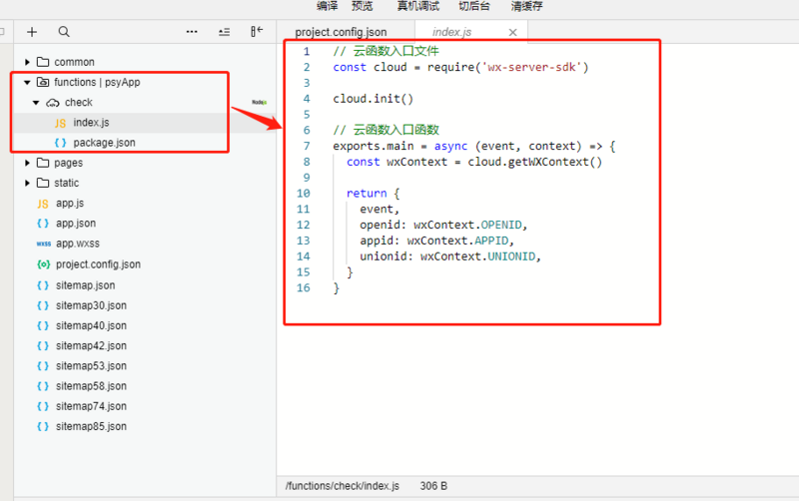Viewport: 799px width, 501px height.
Task: Hide the file tree panel icon
Action: (257, 32)
